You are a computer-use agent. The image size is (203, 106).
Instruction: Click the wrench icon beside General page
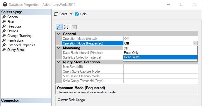pos(4,17)
